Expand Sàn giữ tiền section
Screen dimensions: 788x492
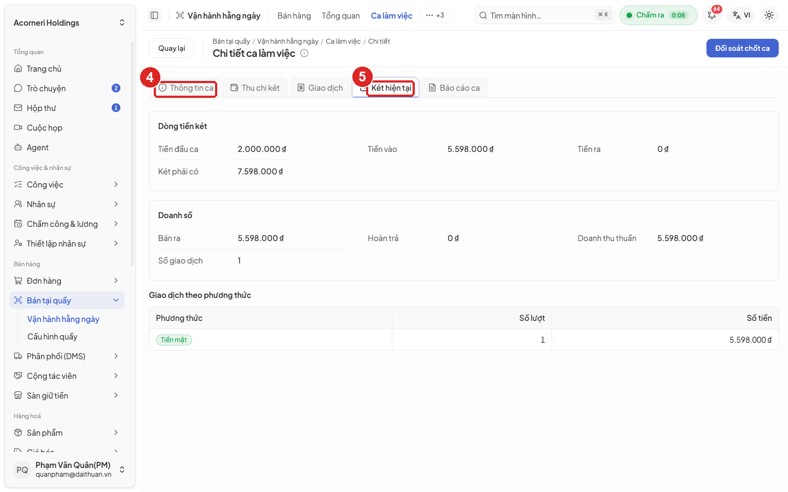[67, 396]
